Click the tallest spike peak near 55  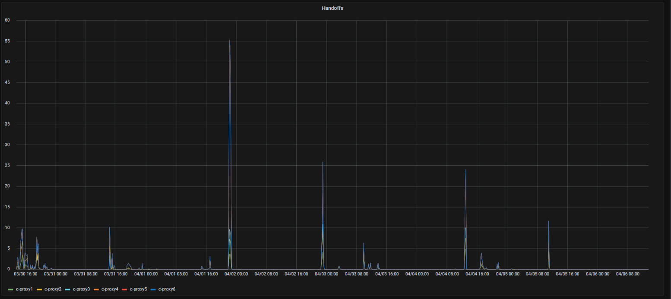pos(229,41)
